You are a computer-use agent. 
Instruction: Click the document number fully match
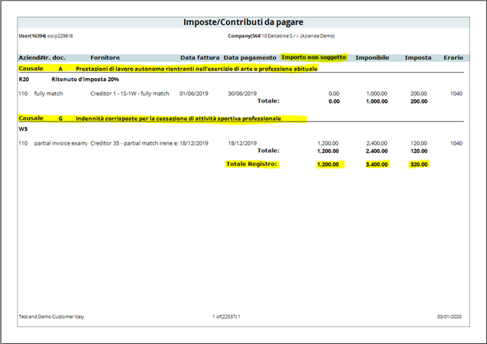click(x=49, y=93)
